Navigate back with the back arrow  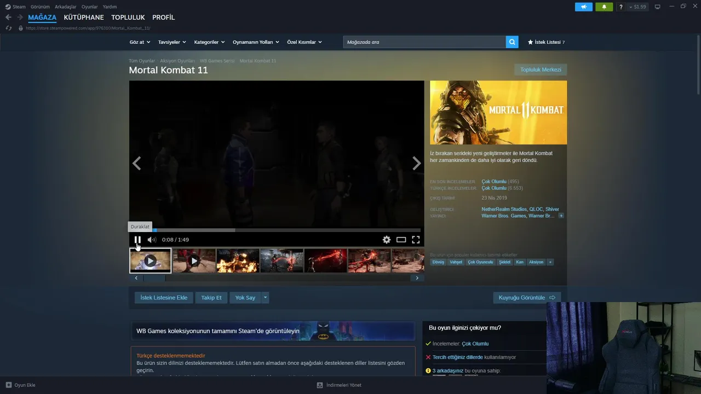8,18
